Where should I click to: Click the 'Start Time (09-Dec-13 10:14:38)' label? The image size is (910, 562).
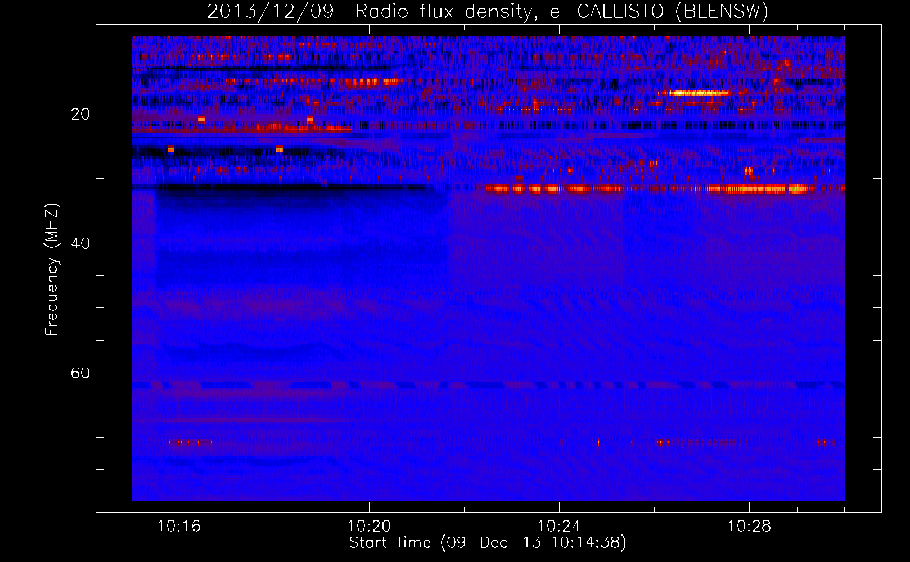(x=488, y=543)
